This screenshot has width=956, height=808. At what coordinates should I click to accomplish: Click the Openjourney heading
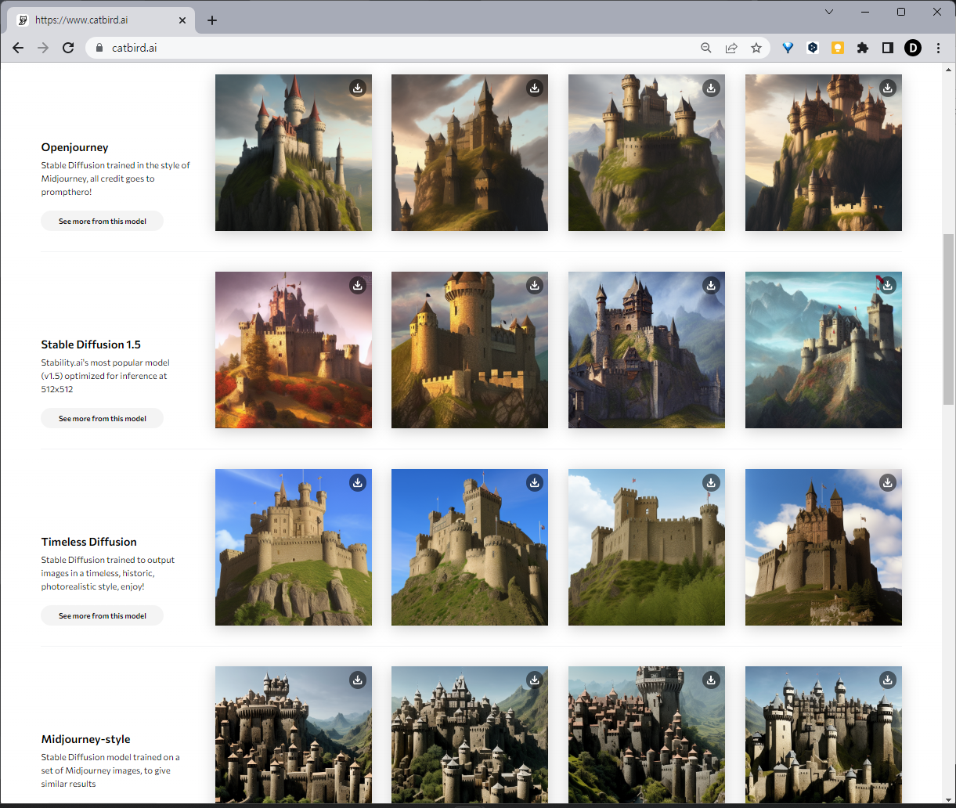[74, 147]
